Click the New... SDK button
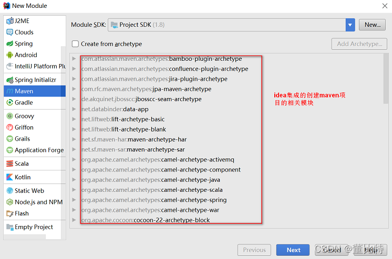Screen dimensions: 392x259 tap(372, 25)
